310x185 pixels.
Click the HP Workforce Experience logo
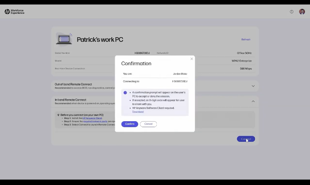(x=14, y=11)
